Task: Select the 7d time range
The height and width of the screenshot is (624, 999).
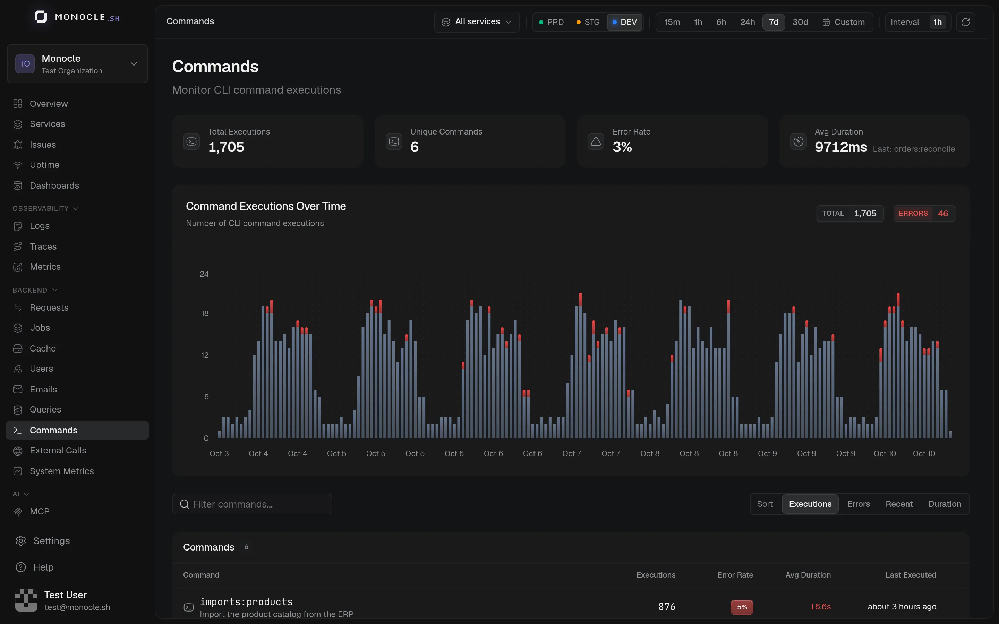Action: (x=774, y=22)
